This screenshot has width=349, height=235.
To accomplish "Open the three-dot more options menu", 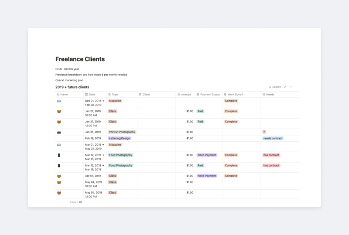I will click(x=291, y=87).
